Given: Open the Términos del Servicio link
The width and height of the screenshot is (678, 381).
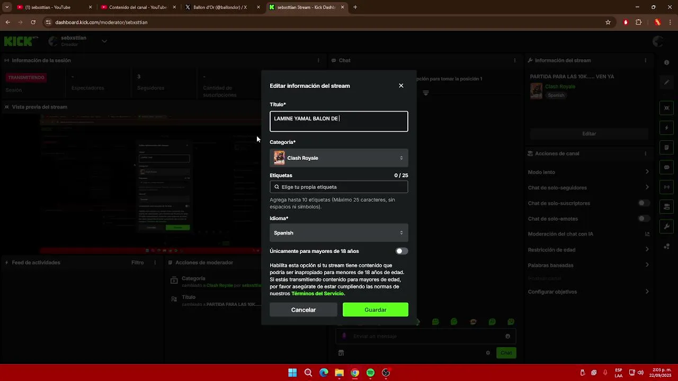Looking at the screenshot, I should tap(317, 294).
